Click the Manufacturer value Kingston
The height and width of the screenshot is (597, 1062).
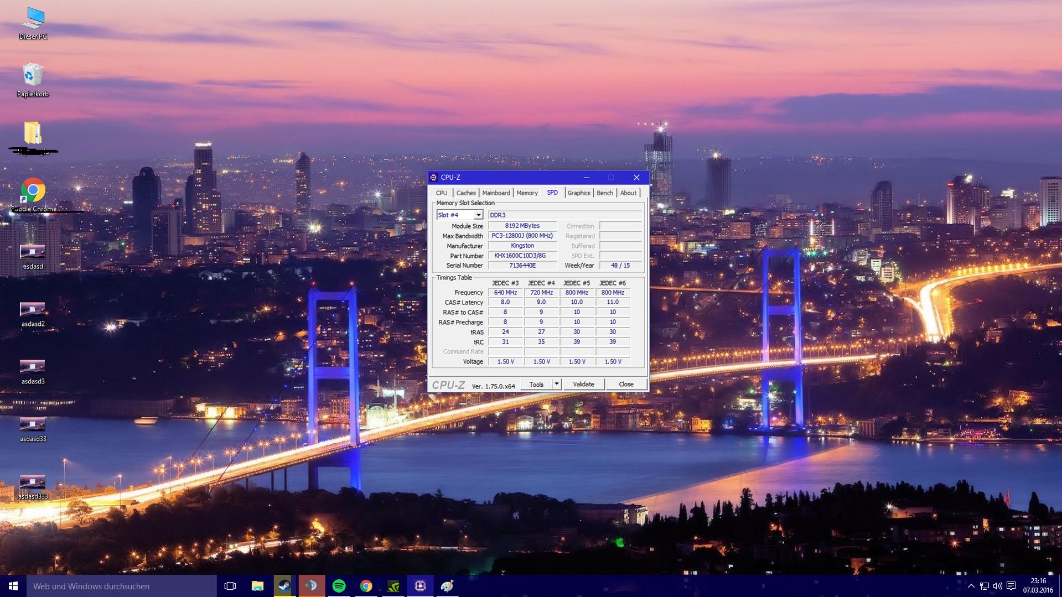tap(522, 246)
